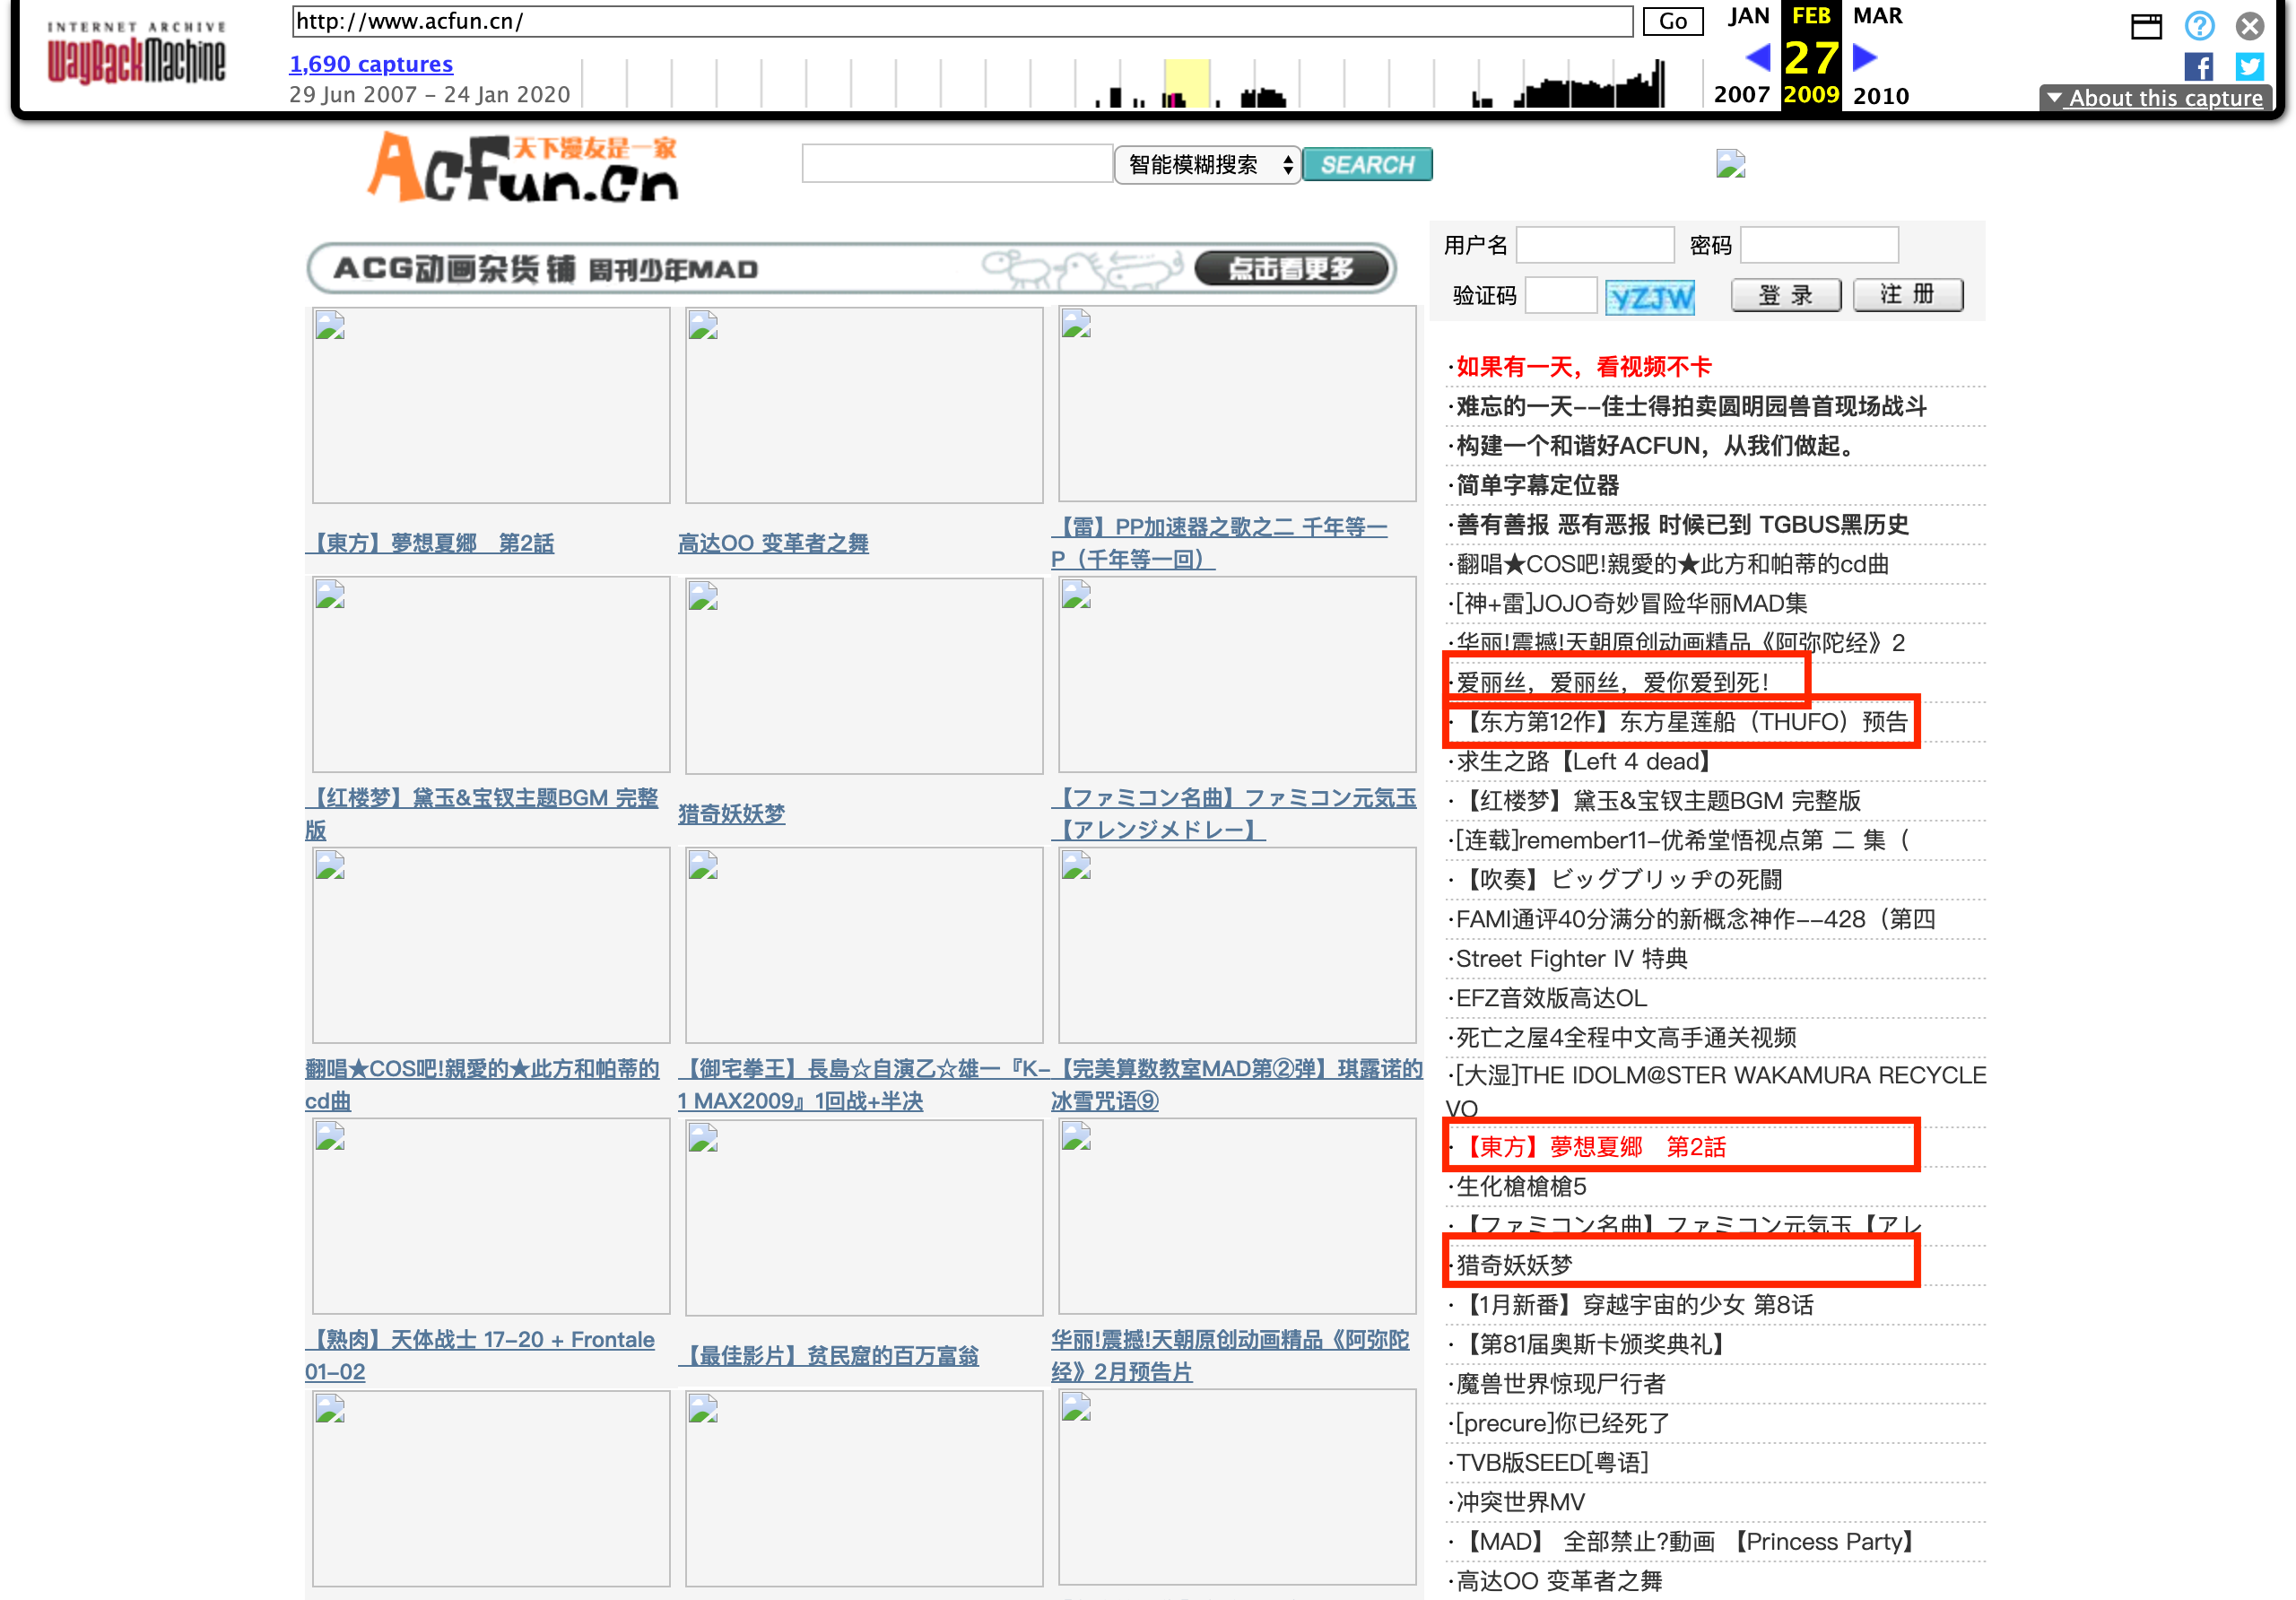The image size is (2296, 1600).
Task: Open thumbnail for 【東方】夢想夏郷 第2話
Action: [491, 405]
